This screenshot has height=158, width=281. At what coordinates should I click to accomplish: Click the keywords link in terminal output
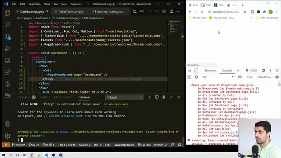tap(51, 112)
